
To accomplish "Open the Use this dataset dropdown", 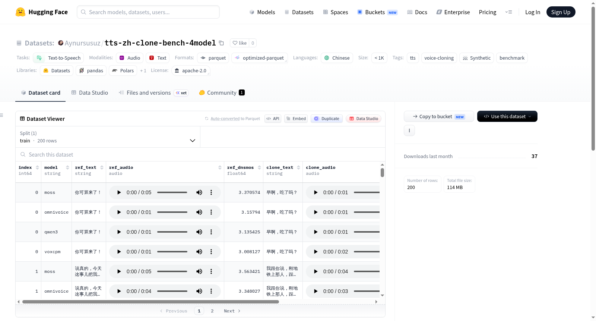I will click(507, 116).
